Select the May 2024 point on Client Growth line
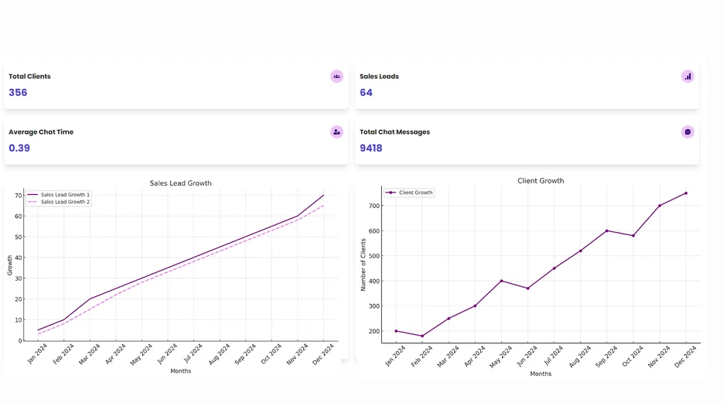The image size is (723, 406). [501, 281]
